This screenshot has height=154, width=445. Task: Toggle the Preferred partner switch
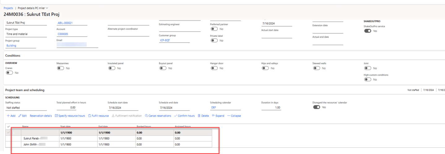[214, 29]
